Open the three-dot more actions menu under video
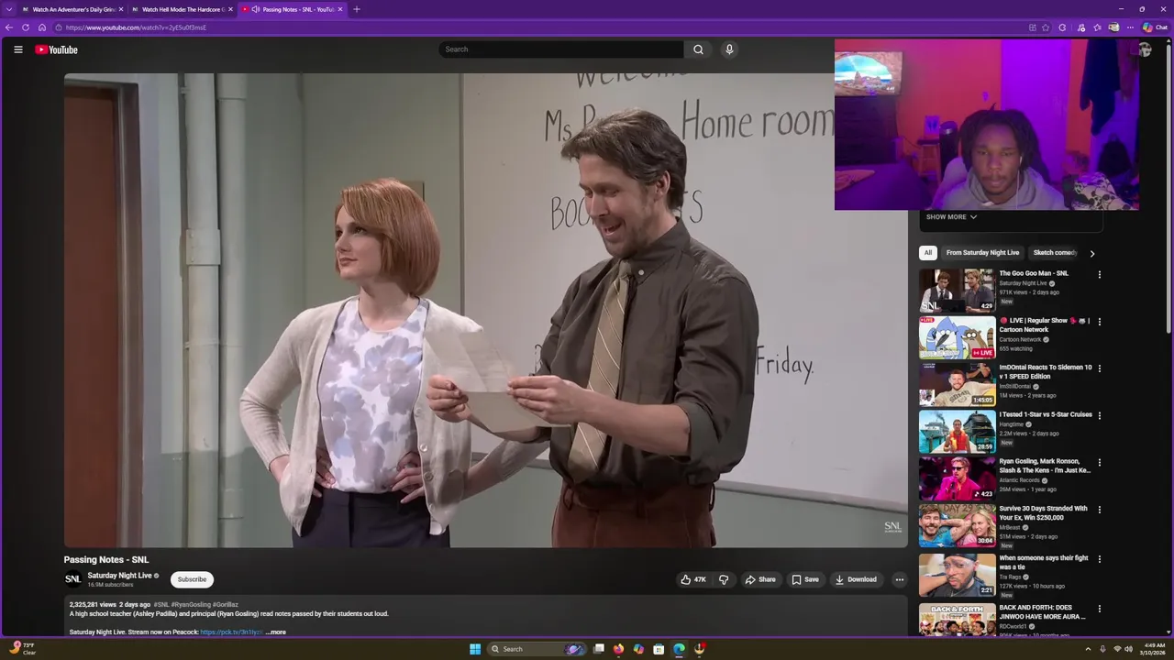This screenshot has height=660, width=1174. click(x=899, y=579)
